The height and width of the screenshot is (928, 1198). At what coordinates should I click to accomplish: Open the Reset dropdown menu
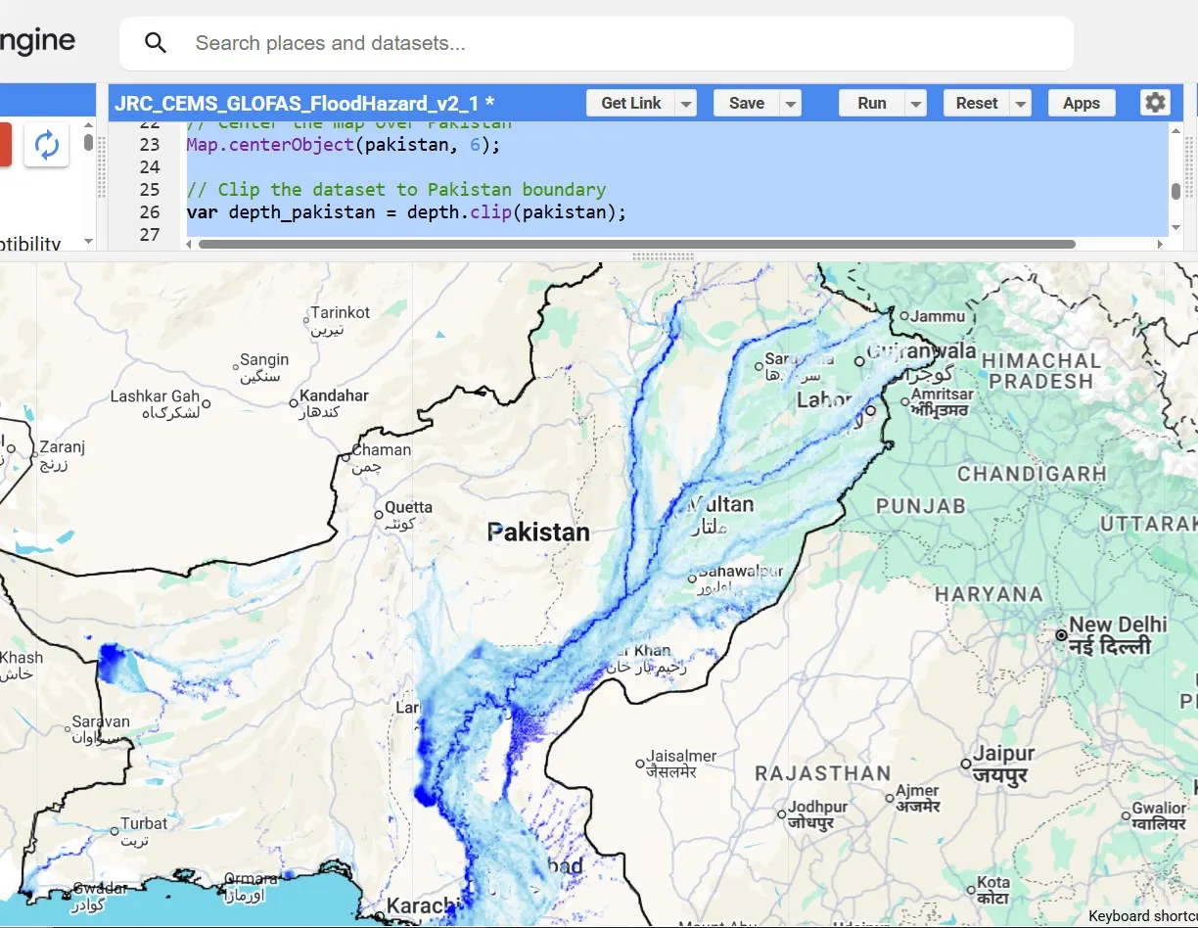pos(1021,102)
